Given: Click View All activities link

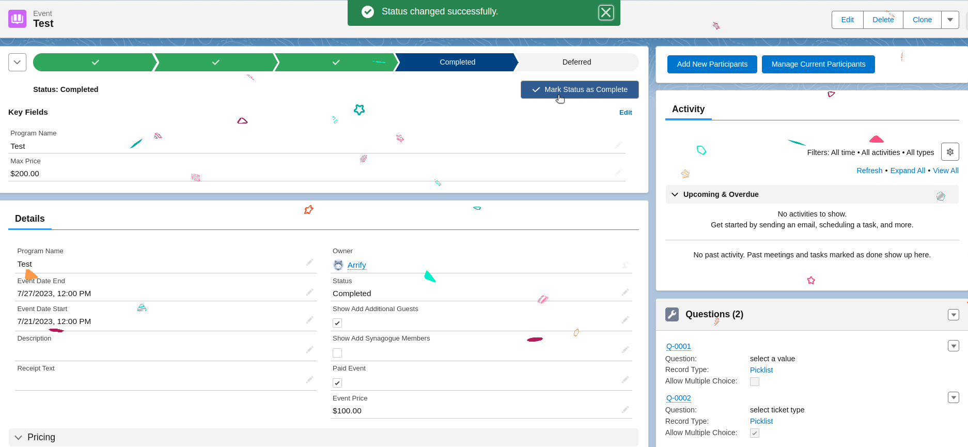Looking at the screenshot, I should coord(945,171).
